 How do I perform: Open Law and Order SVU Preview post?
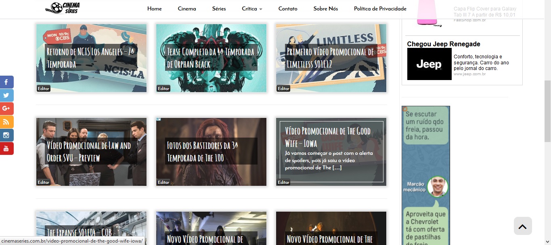click(x=89, y=151)
